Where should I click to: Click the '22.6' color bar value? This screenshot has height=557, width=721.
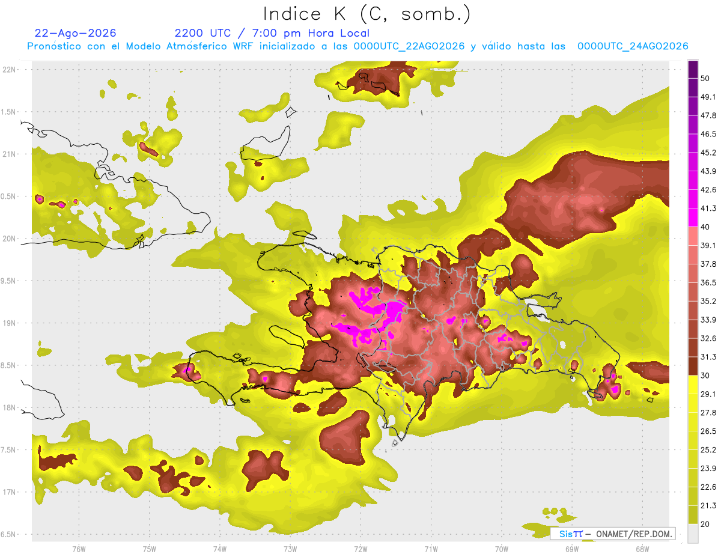pyautogui.click(x=708, y=487)
